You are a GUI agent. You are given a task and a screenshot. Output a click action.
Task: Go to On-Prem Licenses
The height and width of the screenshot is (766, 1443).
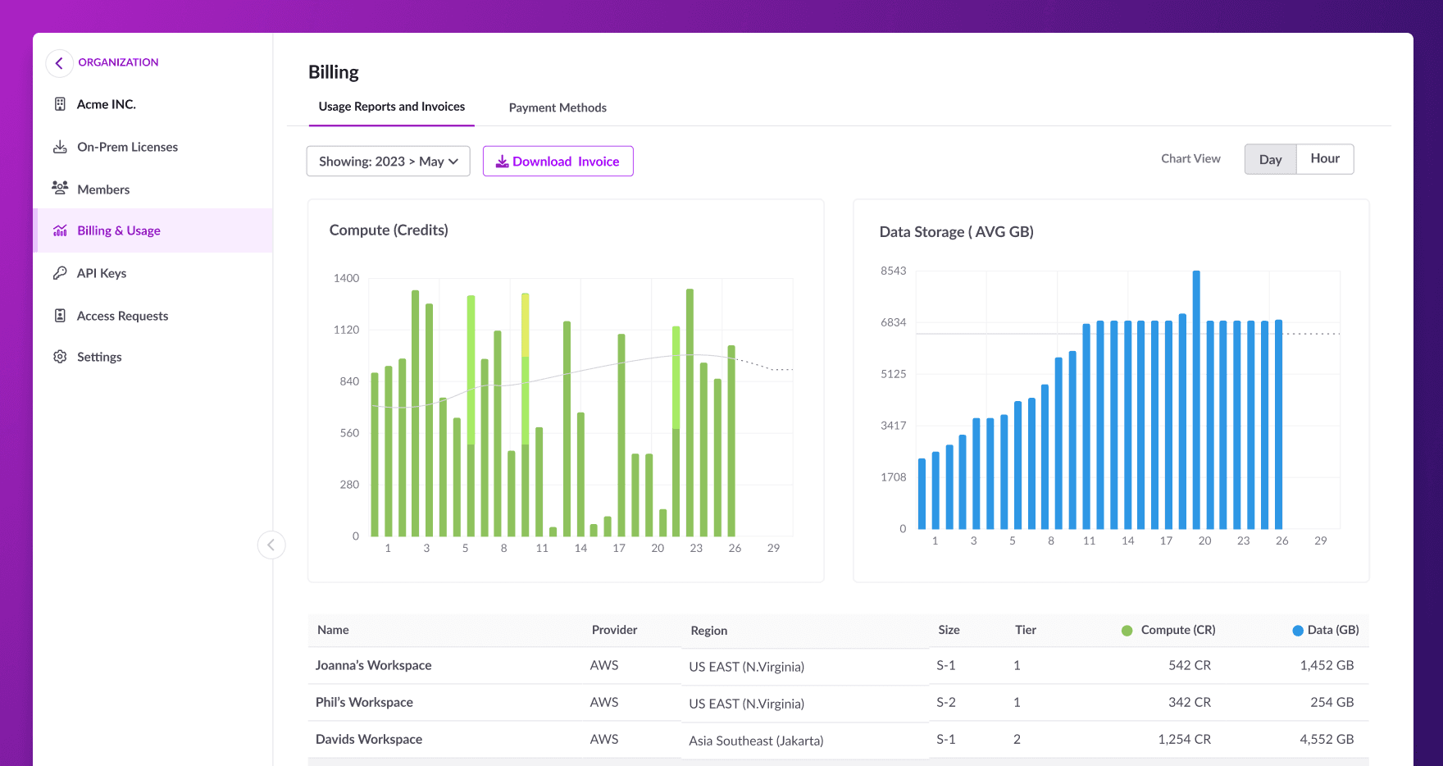click(127, 147)
